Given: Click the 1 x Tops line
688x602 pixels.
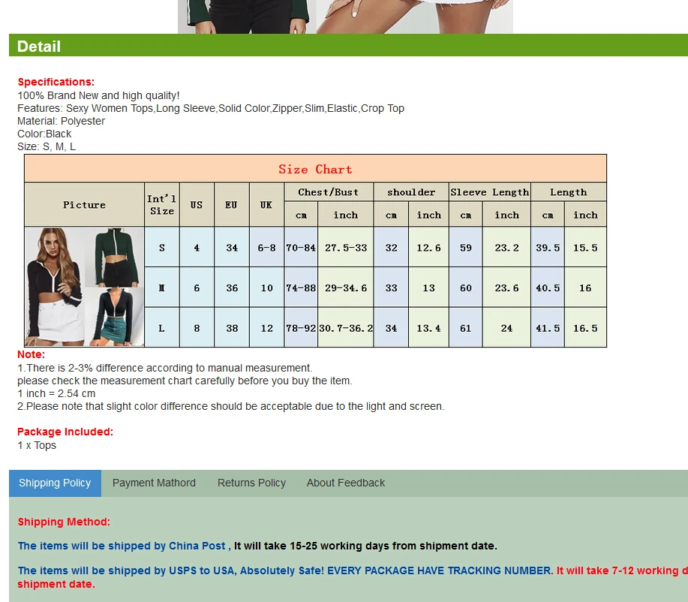Looking at the screenshot, I should (37, 445).
